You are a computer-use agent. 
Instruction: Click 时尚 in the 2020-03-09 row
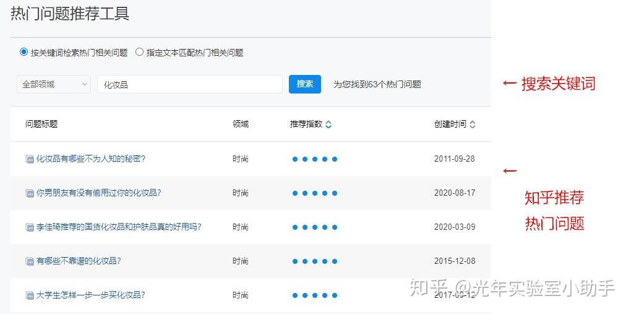pos(240,227)
